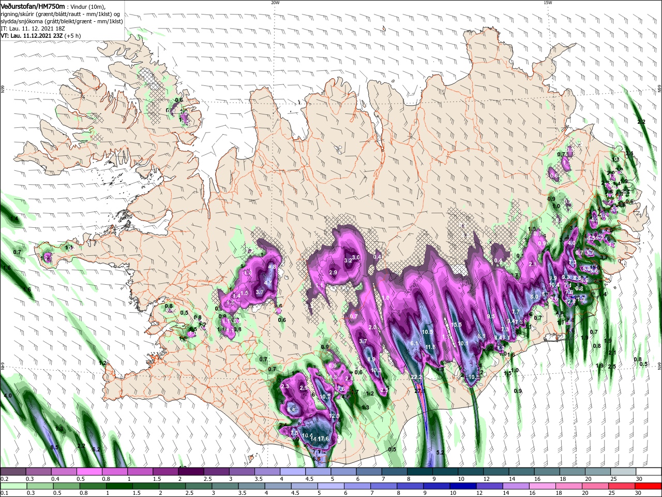Click the 10.3 precipitation value on map
The image size is (662, 497).
376,370
